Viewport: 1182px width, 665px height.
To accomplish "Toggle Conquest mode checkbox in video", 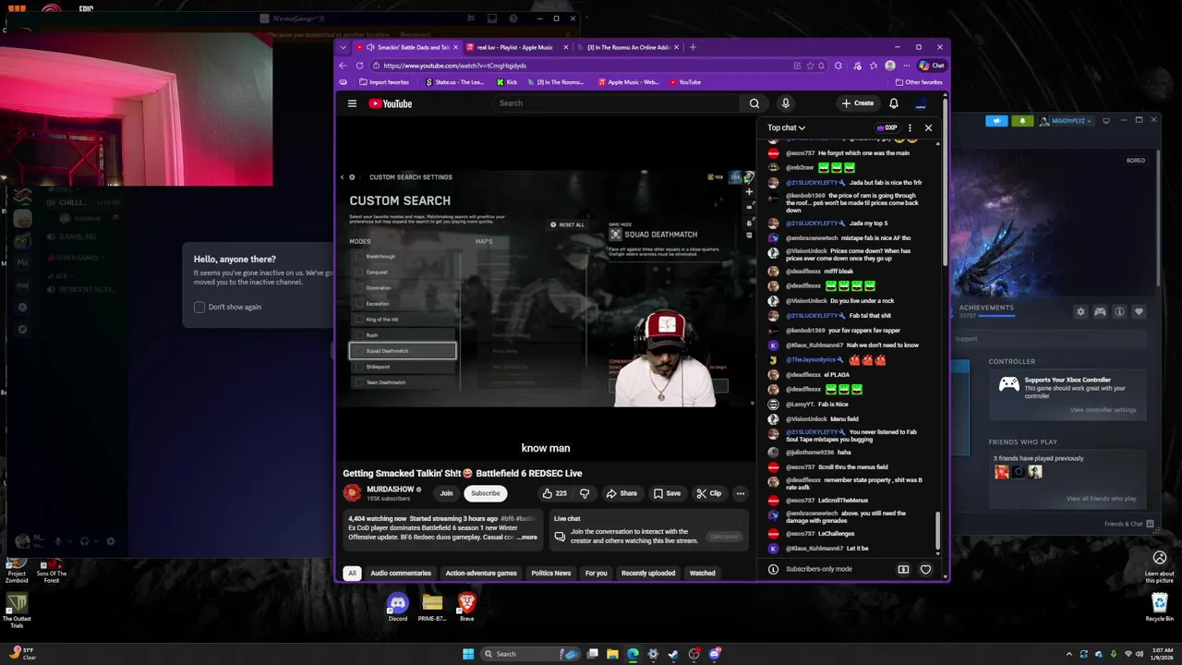I will pos(360,272).
